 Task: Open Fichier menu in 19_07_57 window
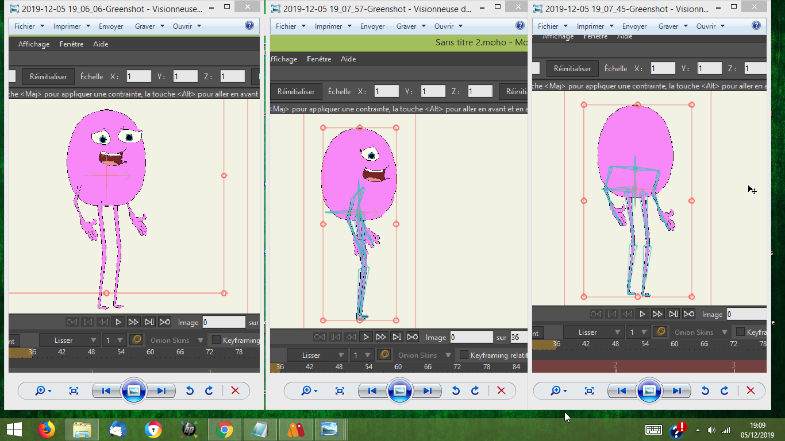tap(290, 26)
